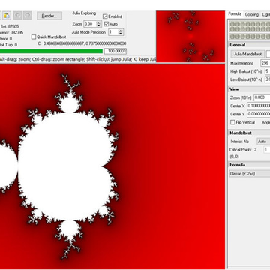Image resolution: width=270 pixels, height=270 pixels.
Task: Increase Julia Exploring Zoom with up arrow
Action: [98, 22]
